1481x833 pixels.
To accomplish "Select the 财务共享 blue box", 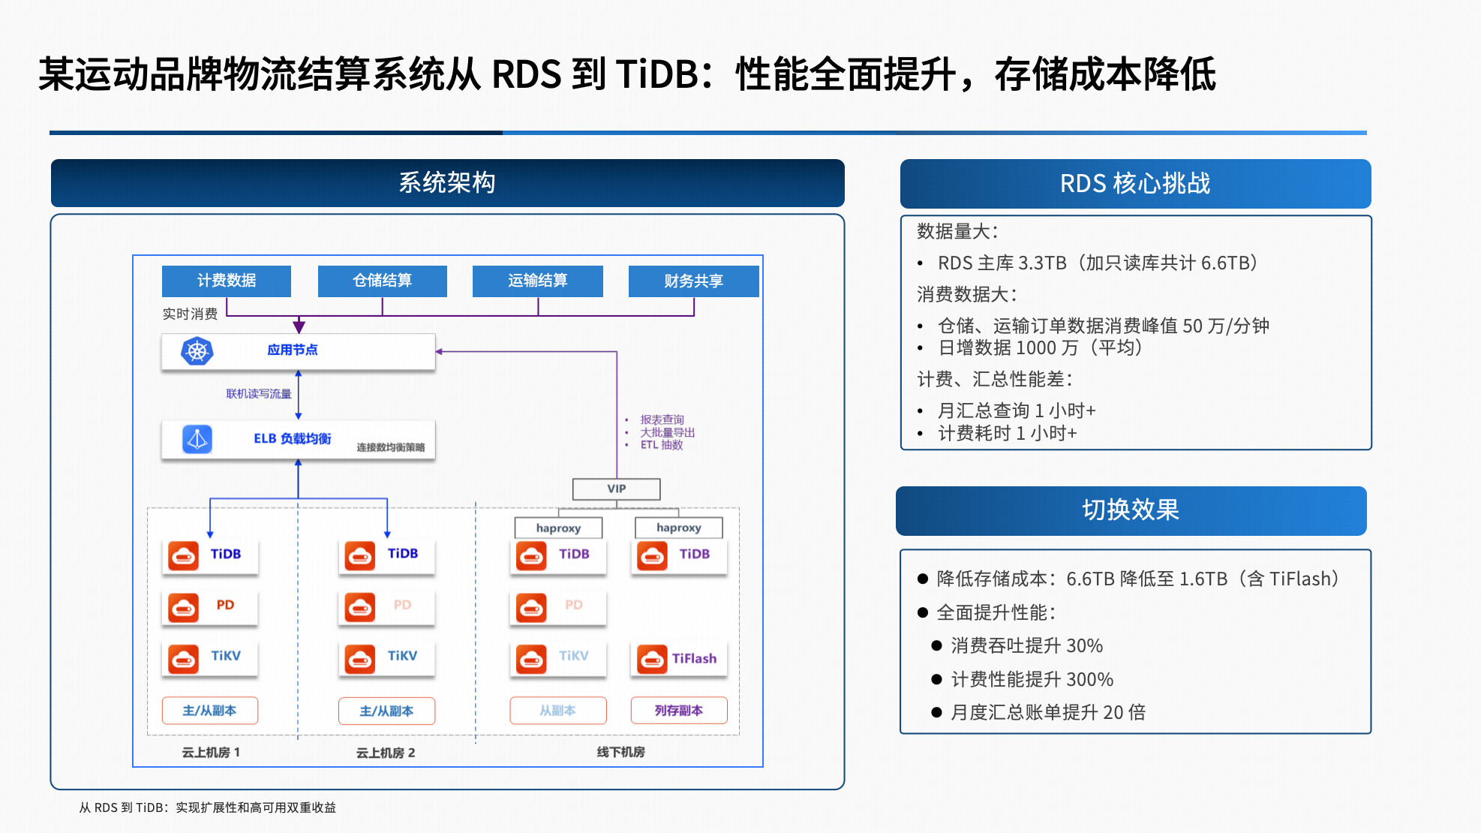I will [x=693, y=281].
